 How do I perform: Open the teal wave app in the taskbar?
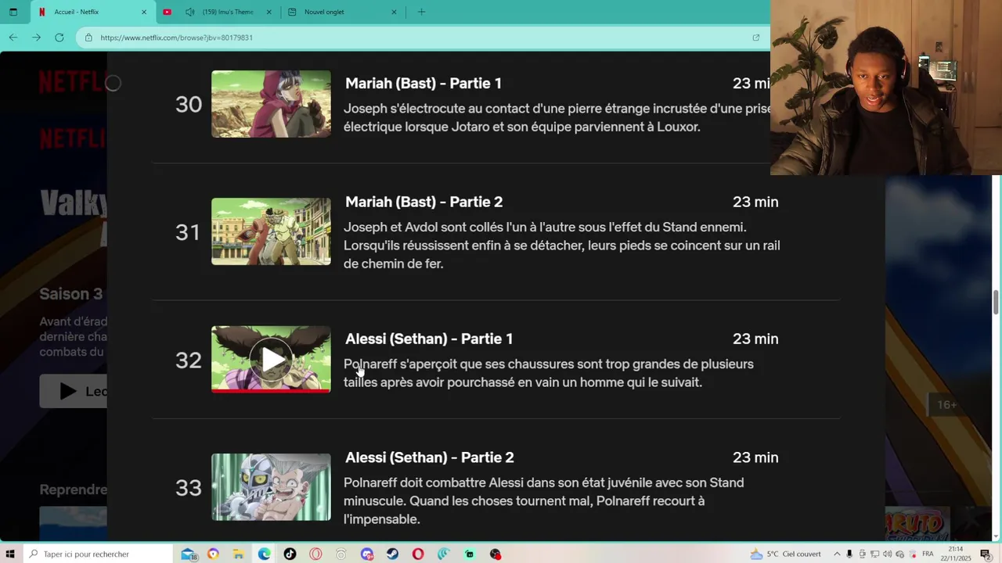pos(444,554)
